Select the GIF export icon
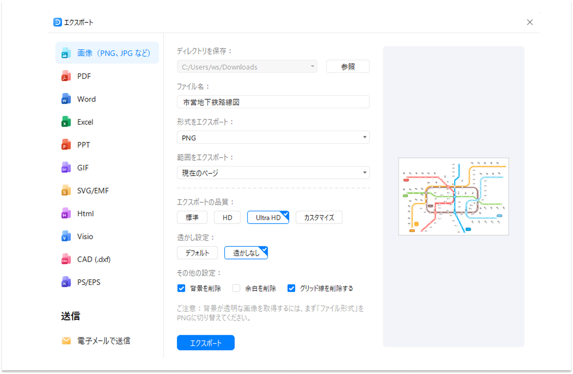Image resolution: width=573 pixels, height=374 pixels. pos(66,168)
